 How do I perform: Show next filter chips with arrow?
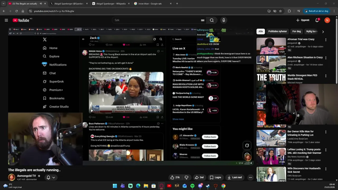click(x=323, y=32)
